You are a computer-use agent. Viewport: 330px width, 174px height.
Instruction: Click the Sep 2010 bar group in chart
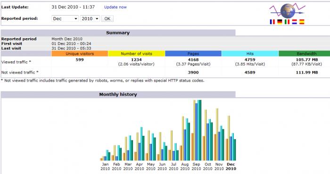click(x=197, y=130)
